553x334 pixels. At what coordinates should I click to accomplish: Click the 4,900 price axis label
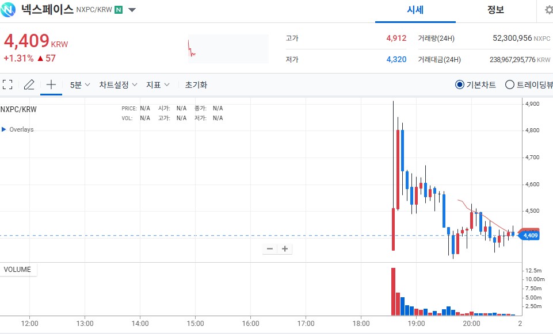[x=532, y=104]
